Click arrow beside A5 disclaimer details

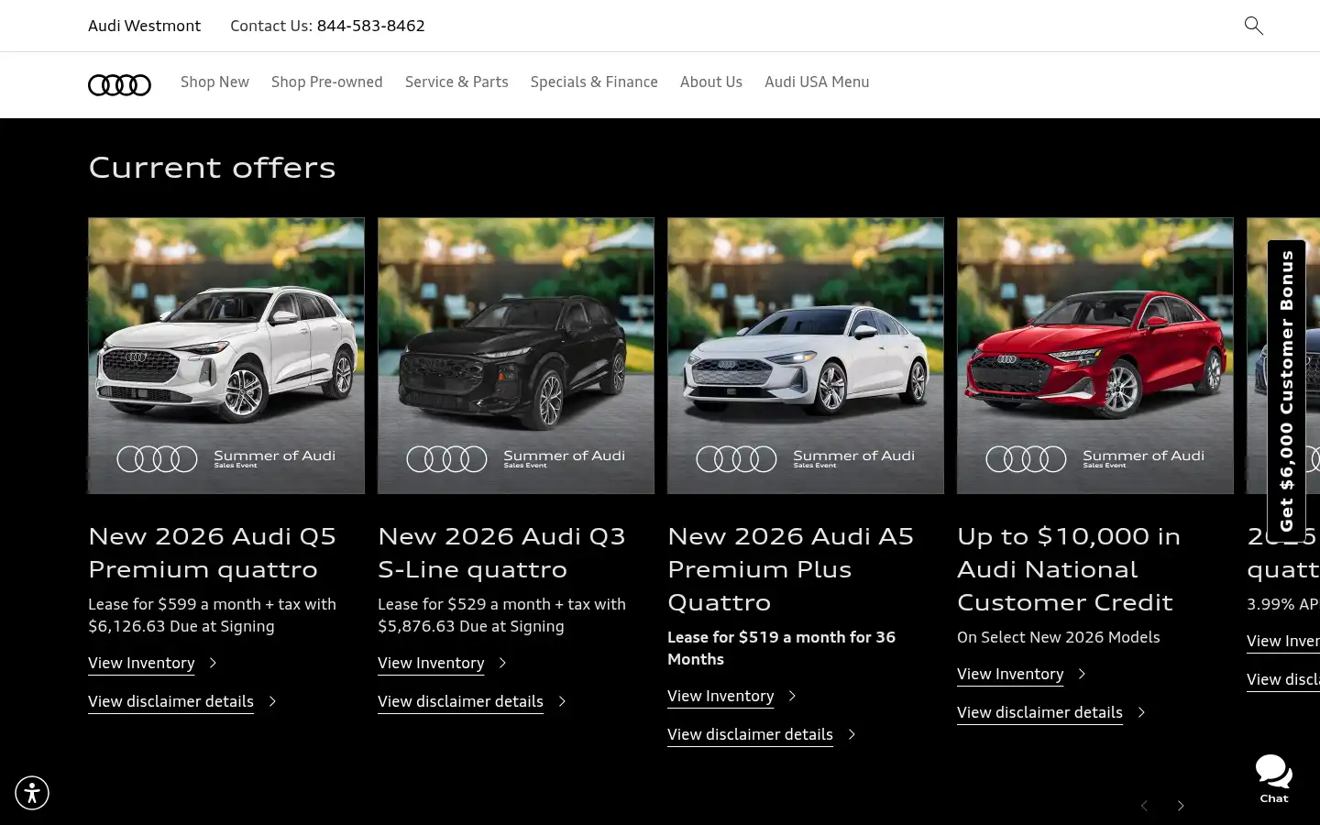point(852,734)
